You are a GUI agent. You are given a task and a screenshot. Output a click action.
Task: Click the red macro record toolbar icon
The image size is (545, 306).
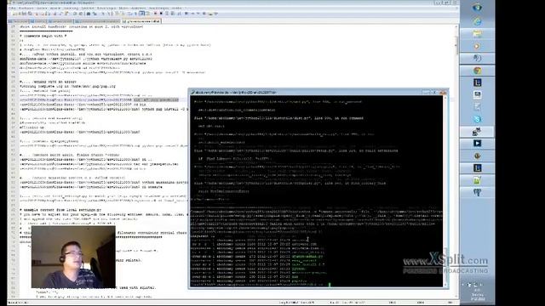pyautogui.click(x=155, y=14)
